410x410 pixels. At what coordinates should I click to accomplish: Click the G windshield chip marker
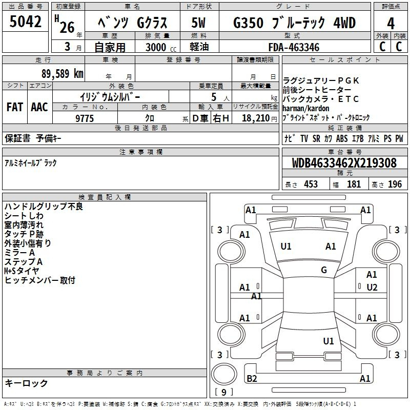[323, 270]
